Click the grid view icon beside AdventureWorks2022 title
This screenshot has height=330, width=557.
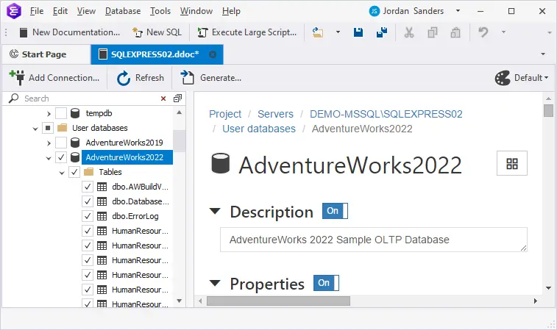(512, 164)
